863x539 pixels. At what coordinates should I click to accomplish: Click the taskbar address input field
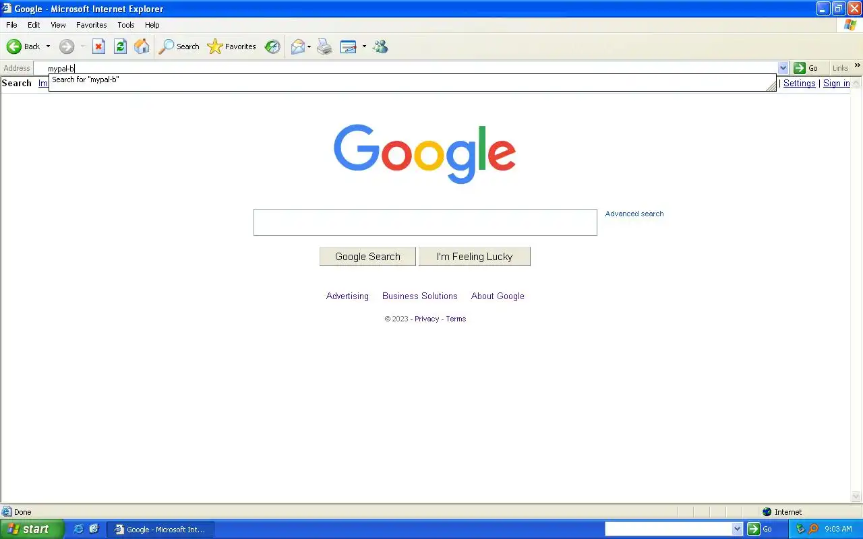pos(667,529)
